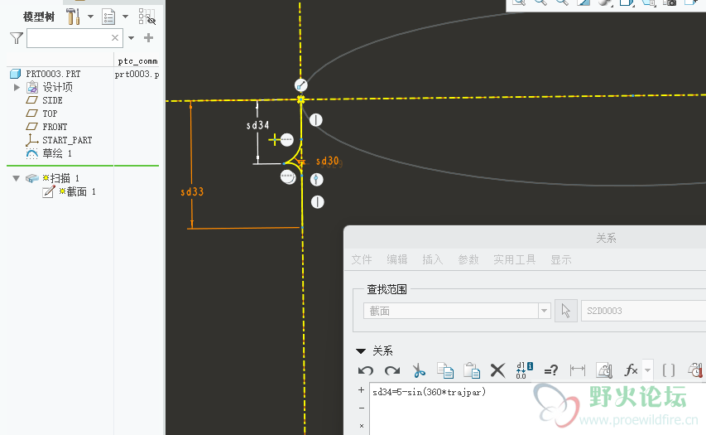Select the 设计项 tree item
The image size is (706, 435).
pos(57,87)
